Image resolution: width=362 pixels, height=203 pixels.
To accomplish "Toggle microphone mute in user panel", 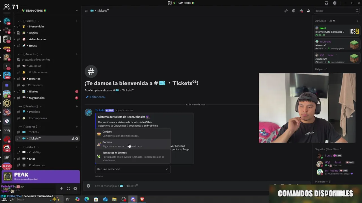I will pyautogui.click(x=62, y=189).
